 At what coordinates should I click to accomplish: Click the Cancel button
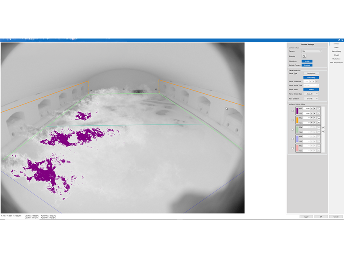point(336,217)
